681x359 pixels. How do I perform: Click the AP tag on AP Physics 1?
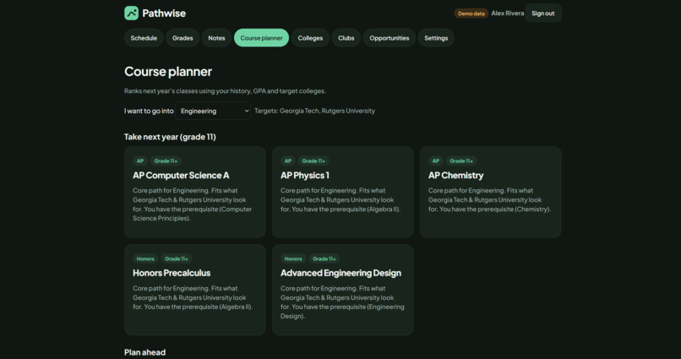tap(288, 161)
